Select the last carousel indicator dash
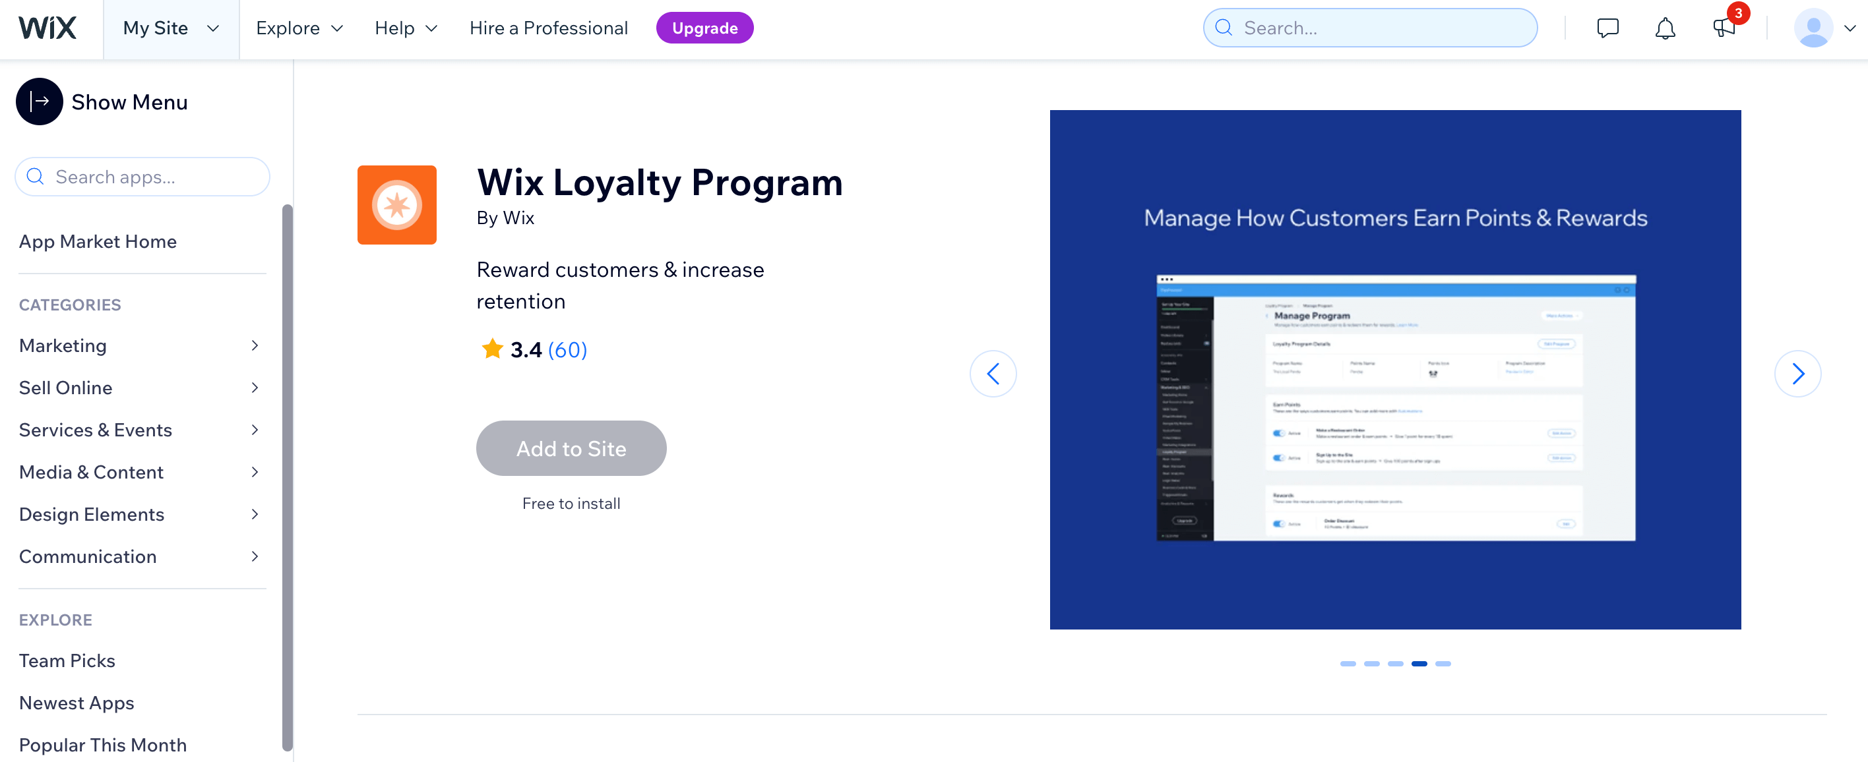This screenshot has height=762, width=1868. [1443, 664]
